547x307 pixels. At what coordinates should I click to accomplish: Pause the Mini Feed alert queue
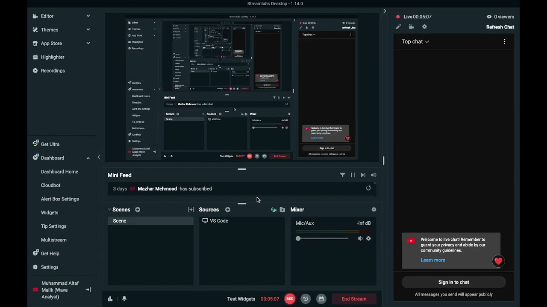(x=353, y=175)
